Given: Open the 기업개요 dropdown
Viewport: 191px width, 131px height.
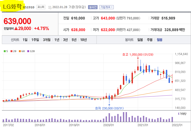Looking at the screenshot, I should (x=106, y=7).
